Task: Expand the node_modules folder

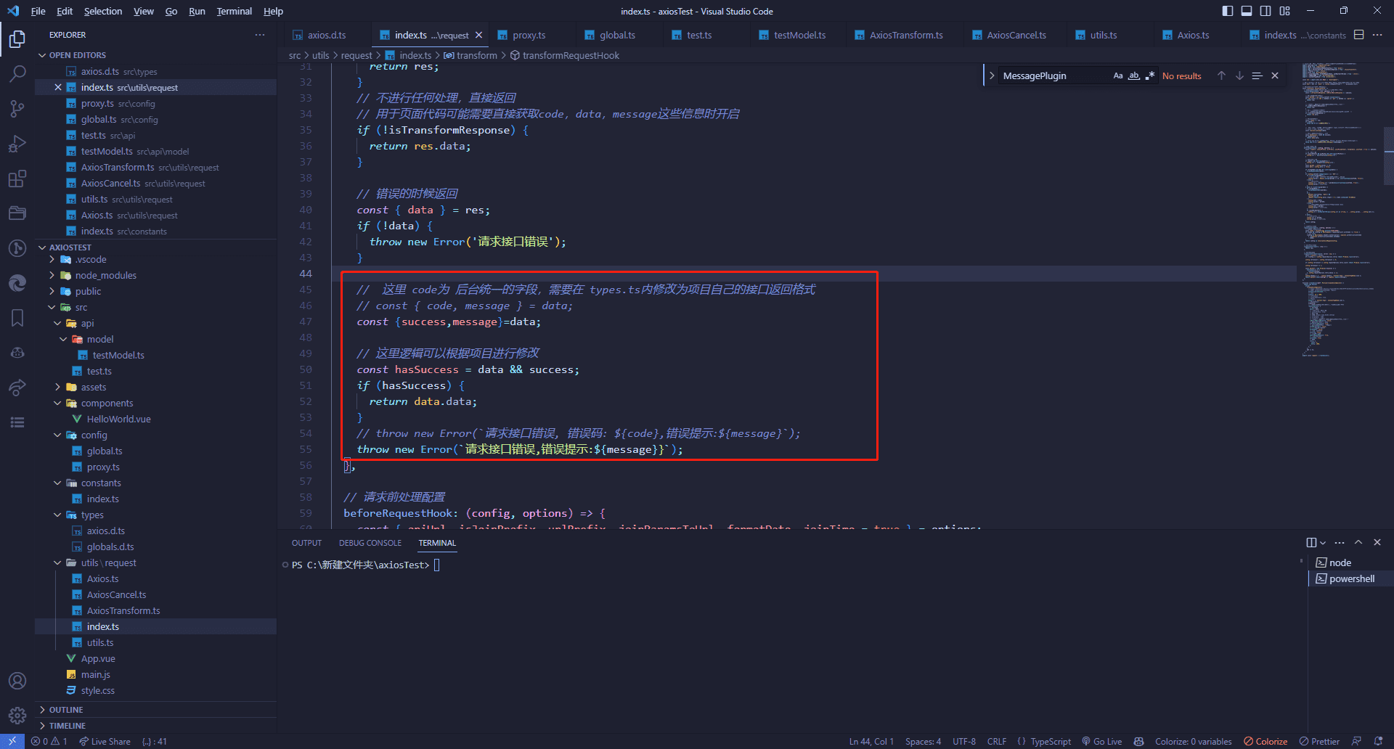Action: (x=52, y=275)
